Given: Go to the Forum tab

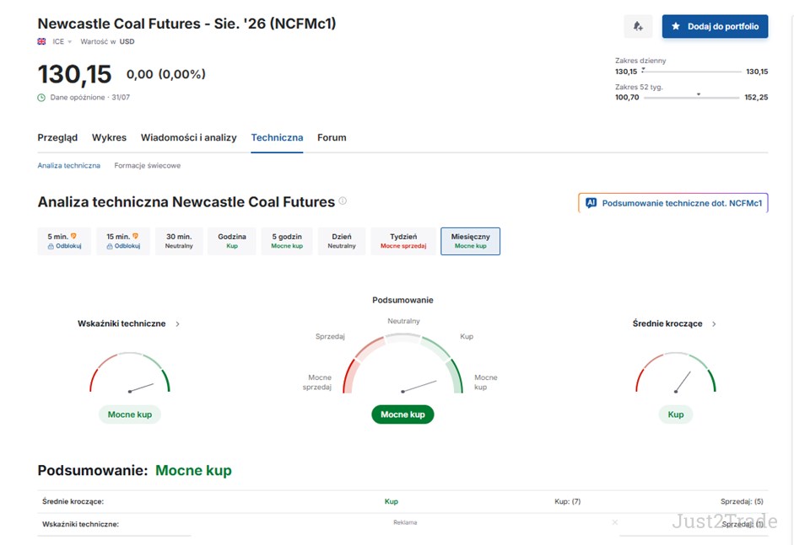Looking at the screenshot, I should [332, 137].
